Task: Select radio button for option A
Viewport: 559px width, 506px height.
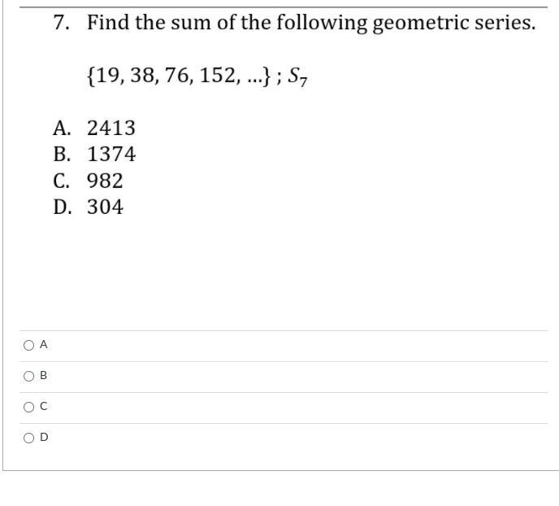Action: [28, 345]
